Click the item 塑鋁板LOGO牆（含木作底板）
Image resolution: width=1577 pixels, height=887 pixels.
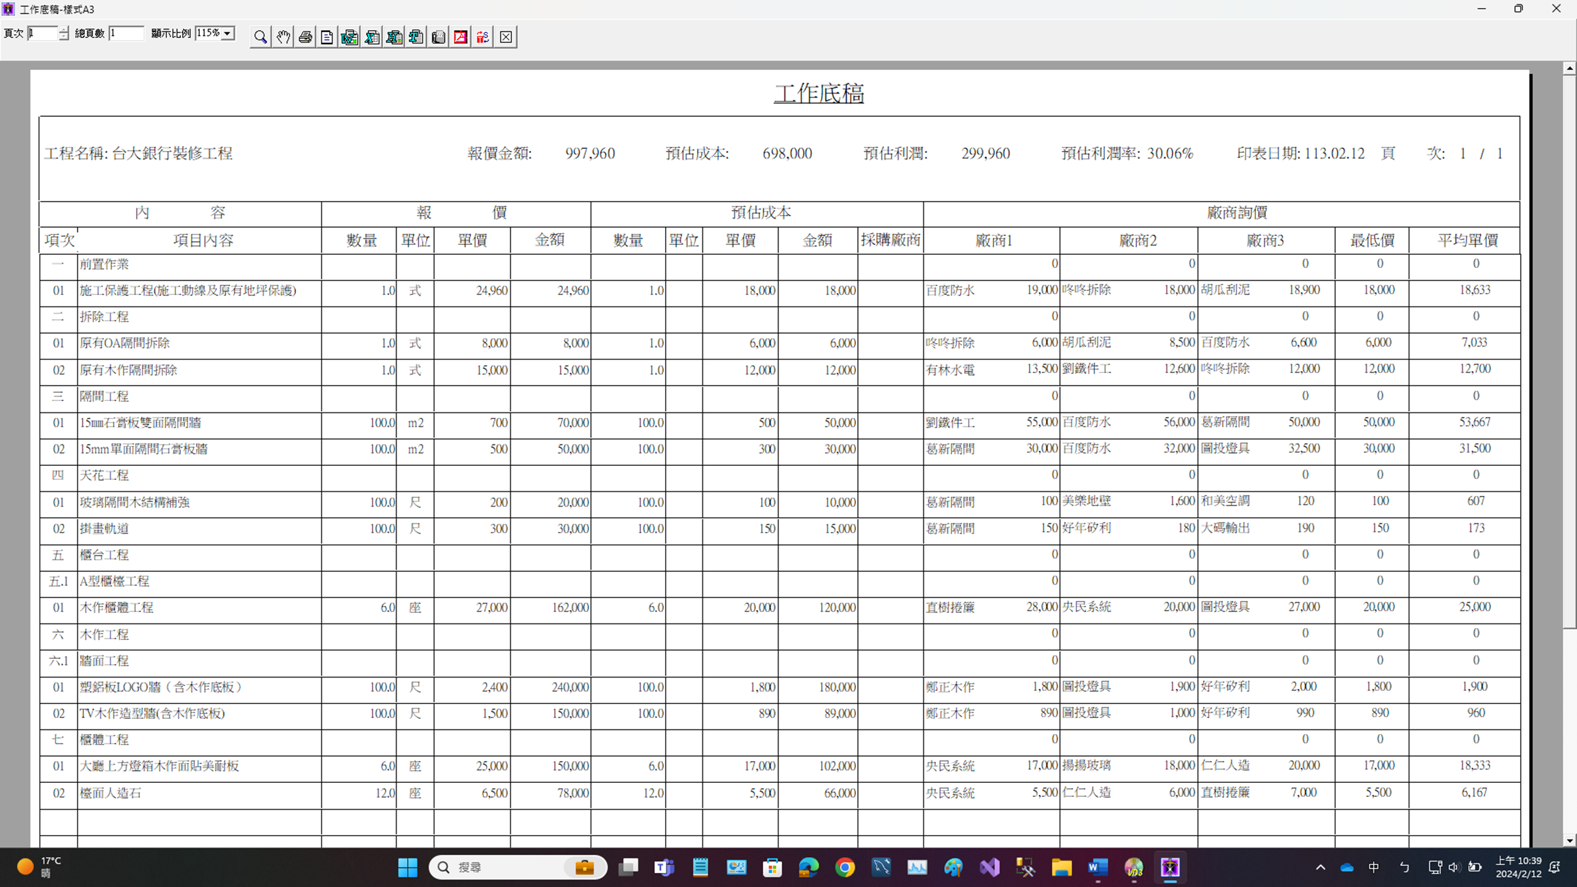pyautogui.click(x=162, y=687)
